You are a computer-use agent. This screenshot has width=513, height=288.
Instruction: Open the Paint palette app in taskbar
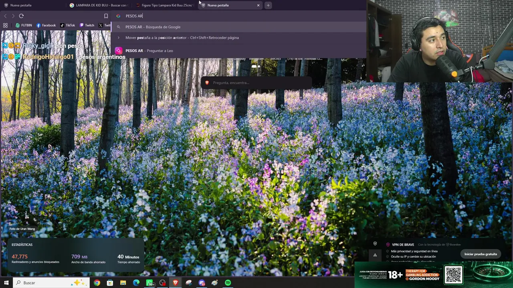point(215,283)
